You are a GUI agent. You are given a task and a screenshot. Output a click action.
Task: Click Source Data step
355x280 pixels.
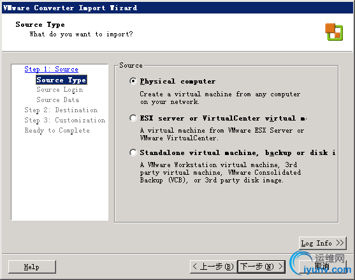(x=58, y=99)
